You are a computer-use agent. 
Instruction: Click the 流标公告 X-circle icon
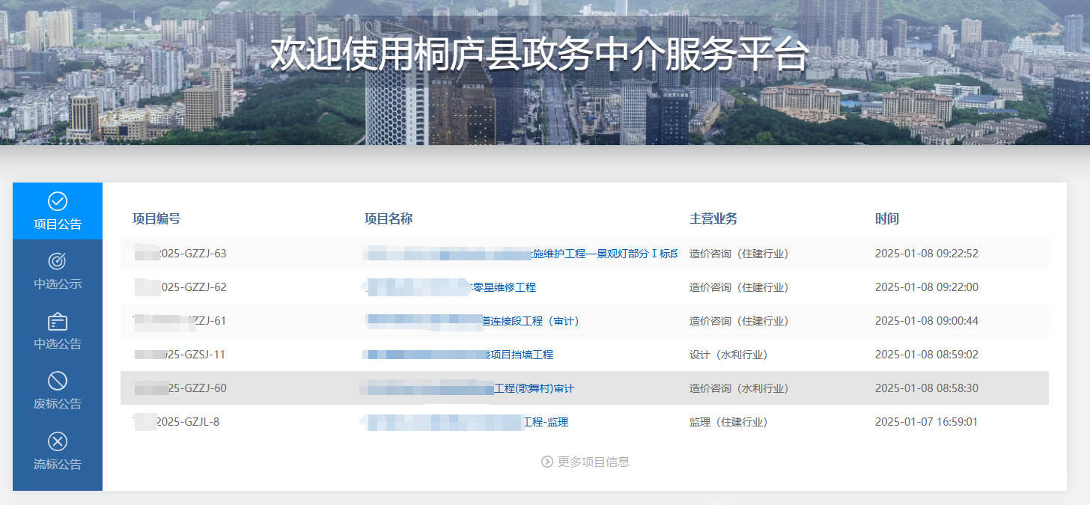click(x=57, y=441)
